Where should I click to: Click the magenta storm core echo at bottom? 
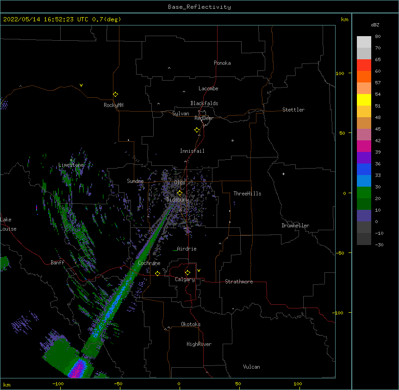pyautogui.click(x=78, y=369)
